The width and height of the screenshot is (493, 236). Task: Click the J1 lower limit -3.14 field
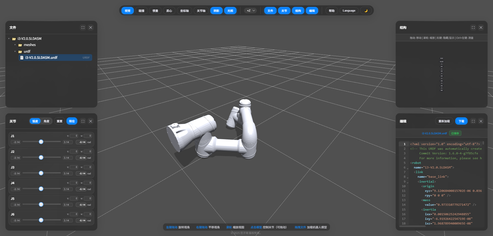[16, 142]
